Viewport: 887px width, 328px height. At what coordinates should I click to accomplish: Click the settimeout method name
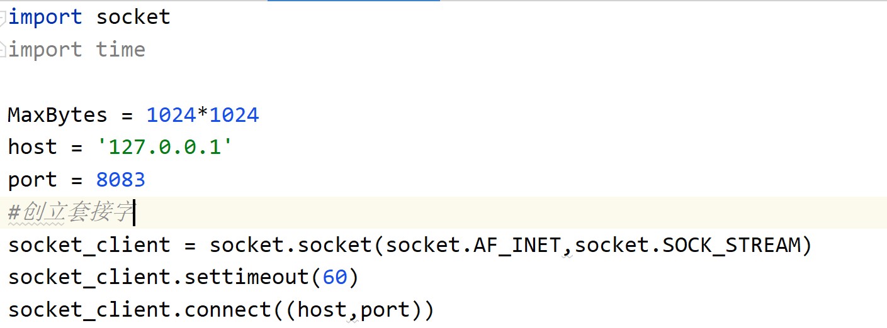click(x=246, y=278)
